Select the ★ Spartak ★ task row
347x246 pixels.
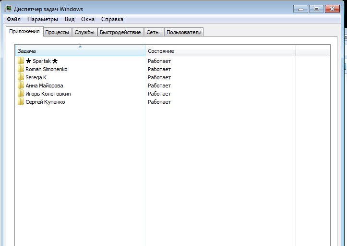(42, 61)
